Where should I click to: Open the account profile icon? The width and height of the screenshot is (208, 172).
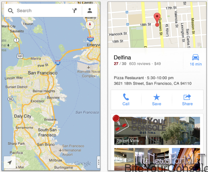point(90,11)
